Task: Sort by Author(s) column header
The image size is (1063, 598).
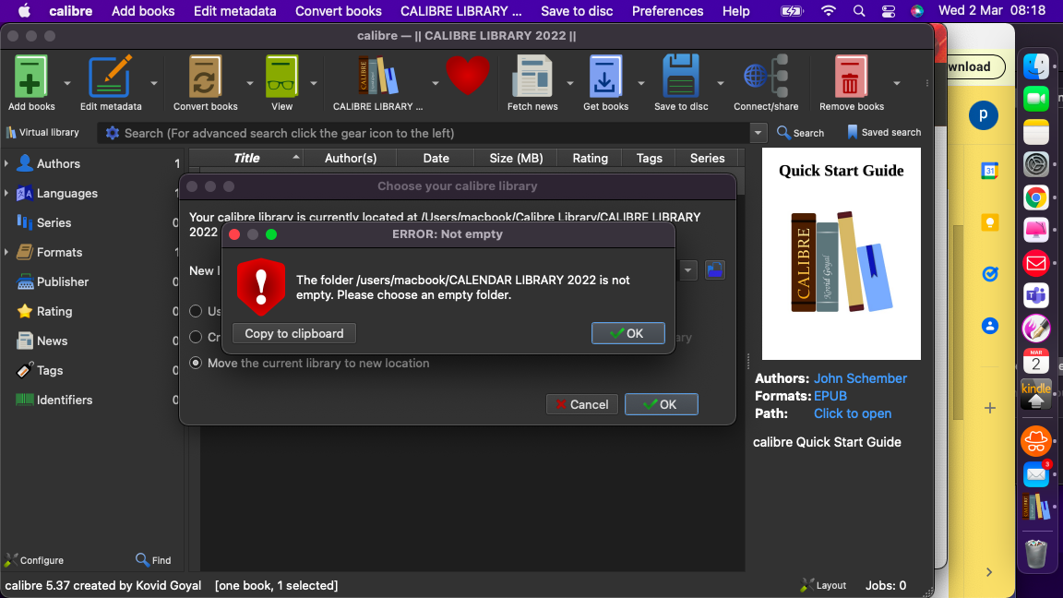Action: pyautogui.click(x=350, y=158)
